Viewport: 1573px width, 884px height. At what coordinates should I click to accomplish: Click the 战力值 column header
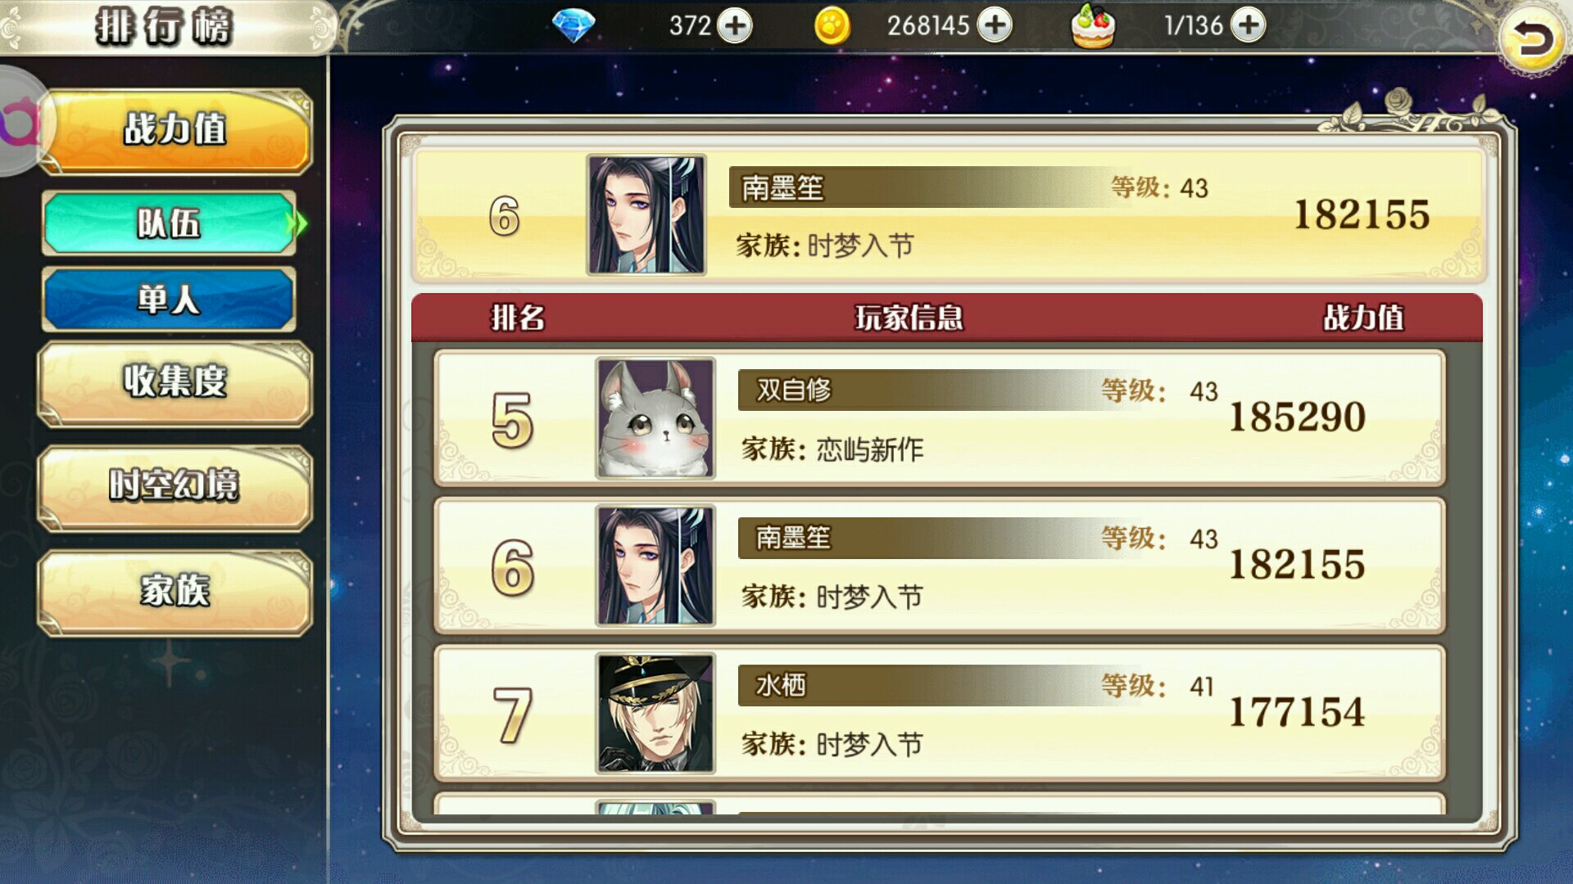tap(1363, 318)
